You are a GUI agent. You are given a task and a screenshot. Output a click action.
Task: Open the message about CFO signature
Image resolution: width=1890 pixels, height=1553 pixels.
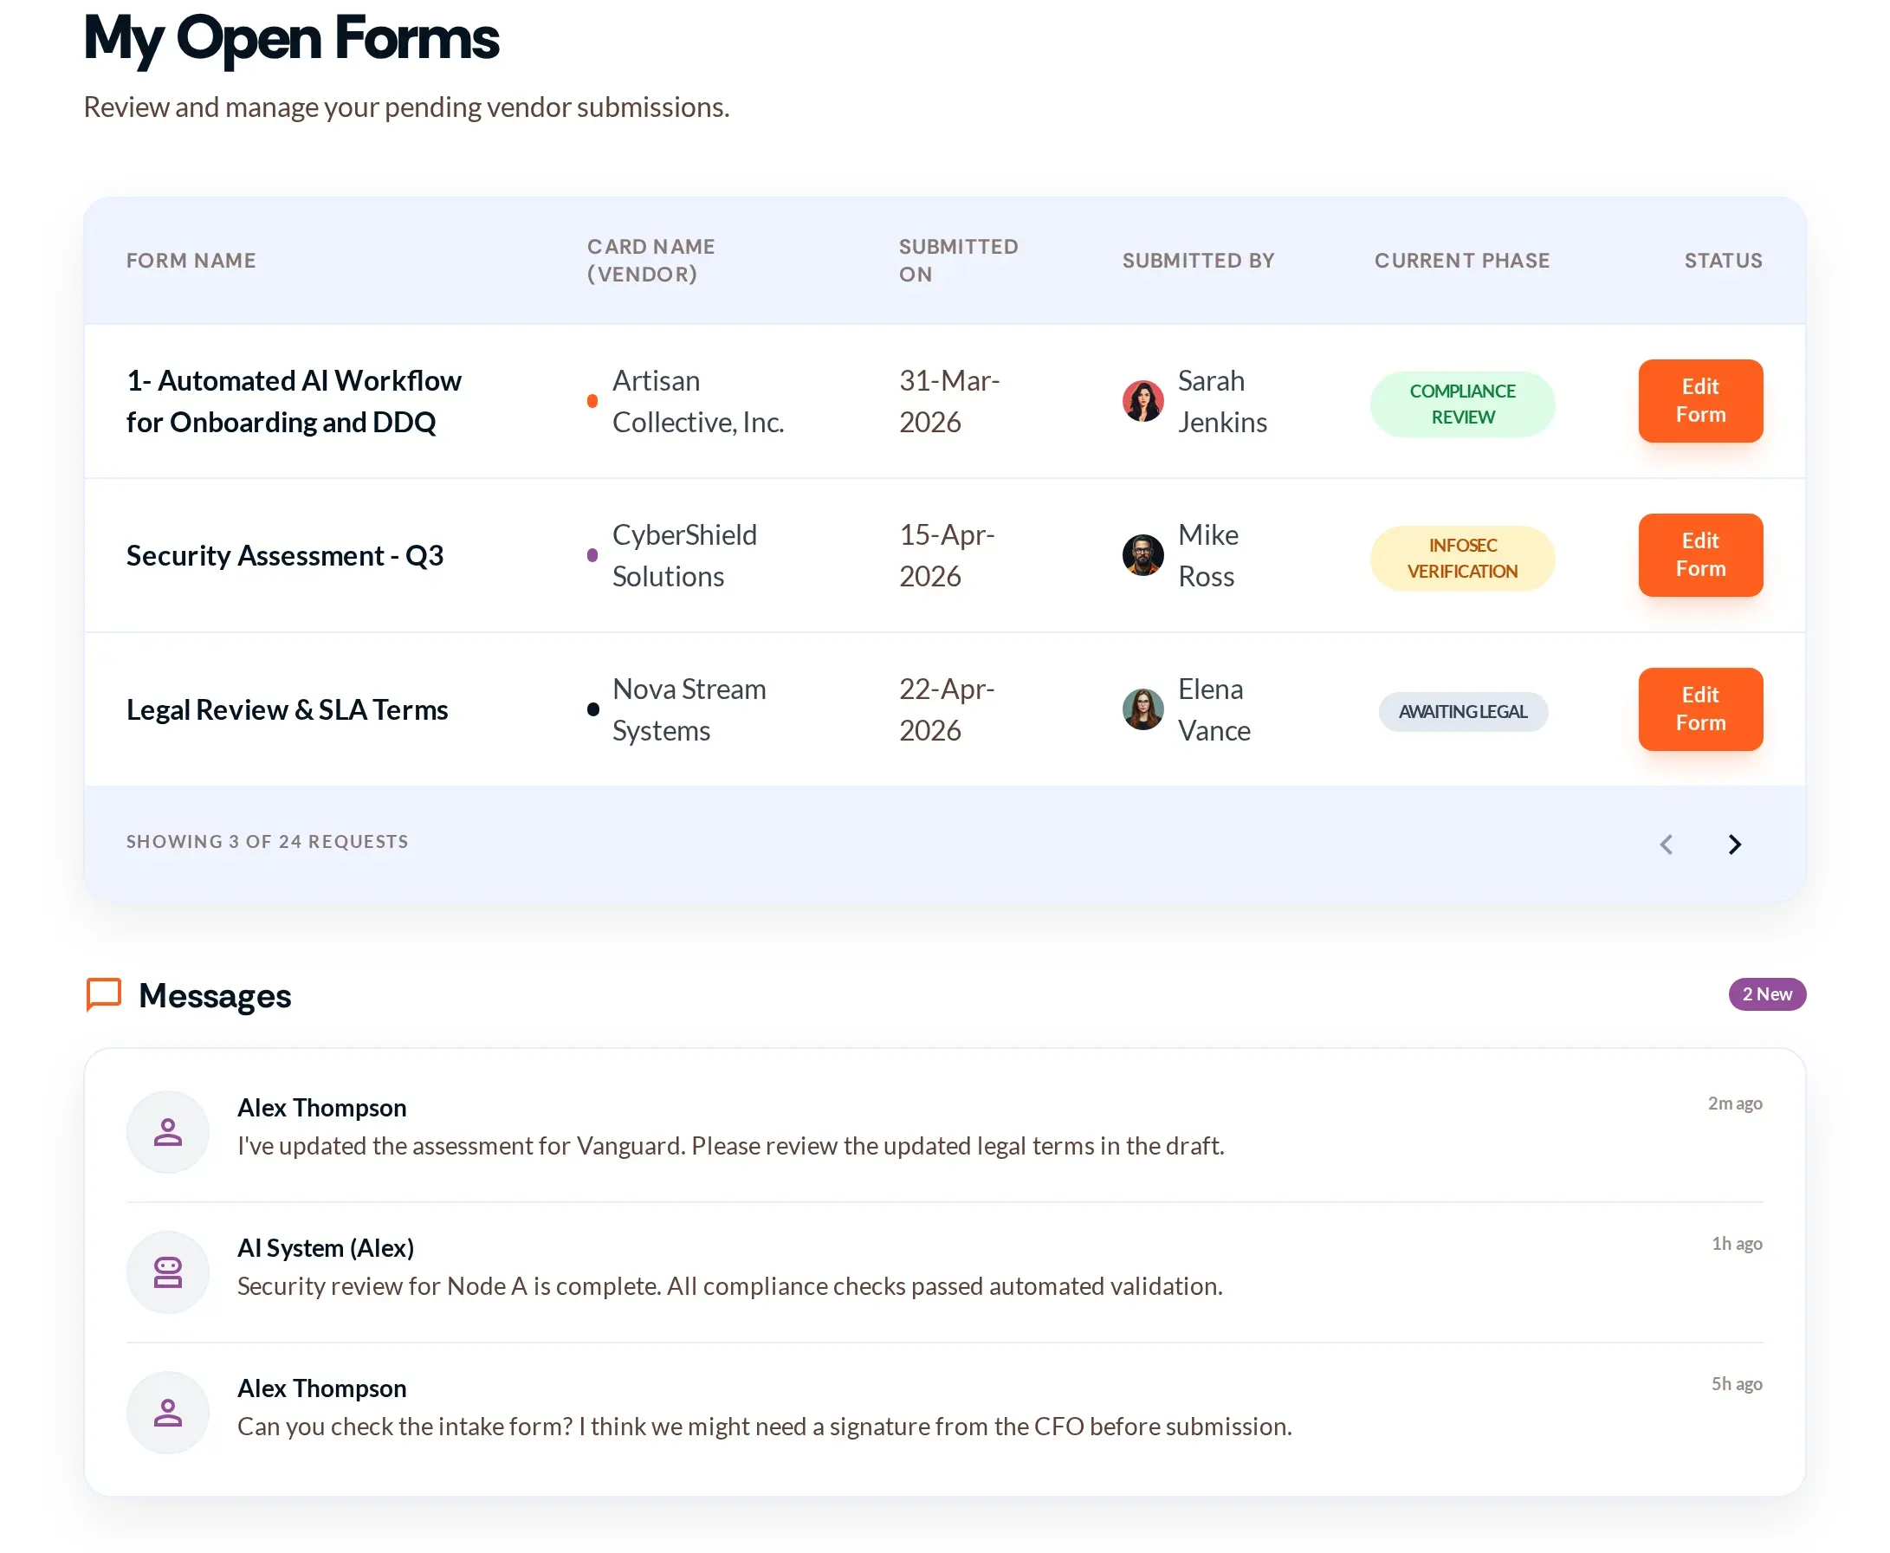(944, 1413)
